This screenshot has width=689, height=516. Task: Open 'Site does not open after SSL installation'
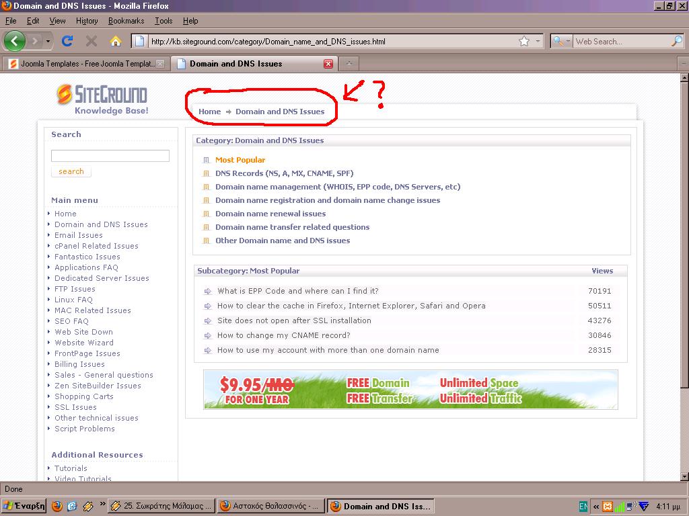click(295, 320)
